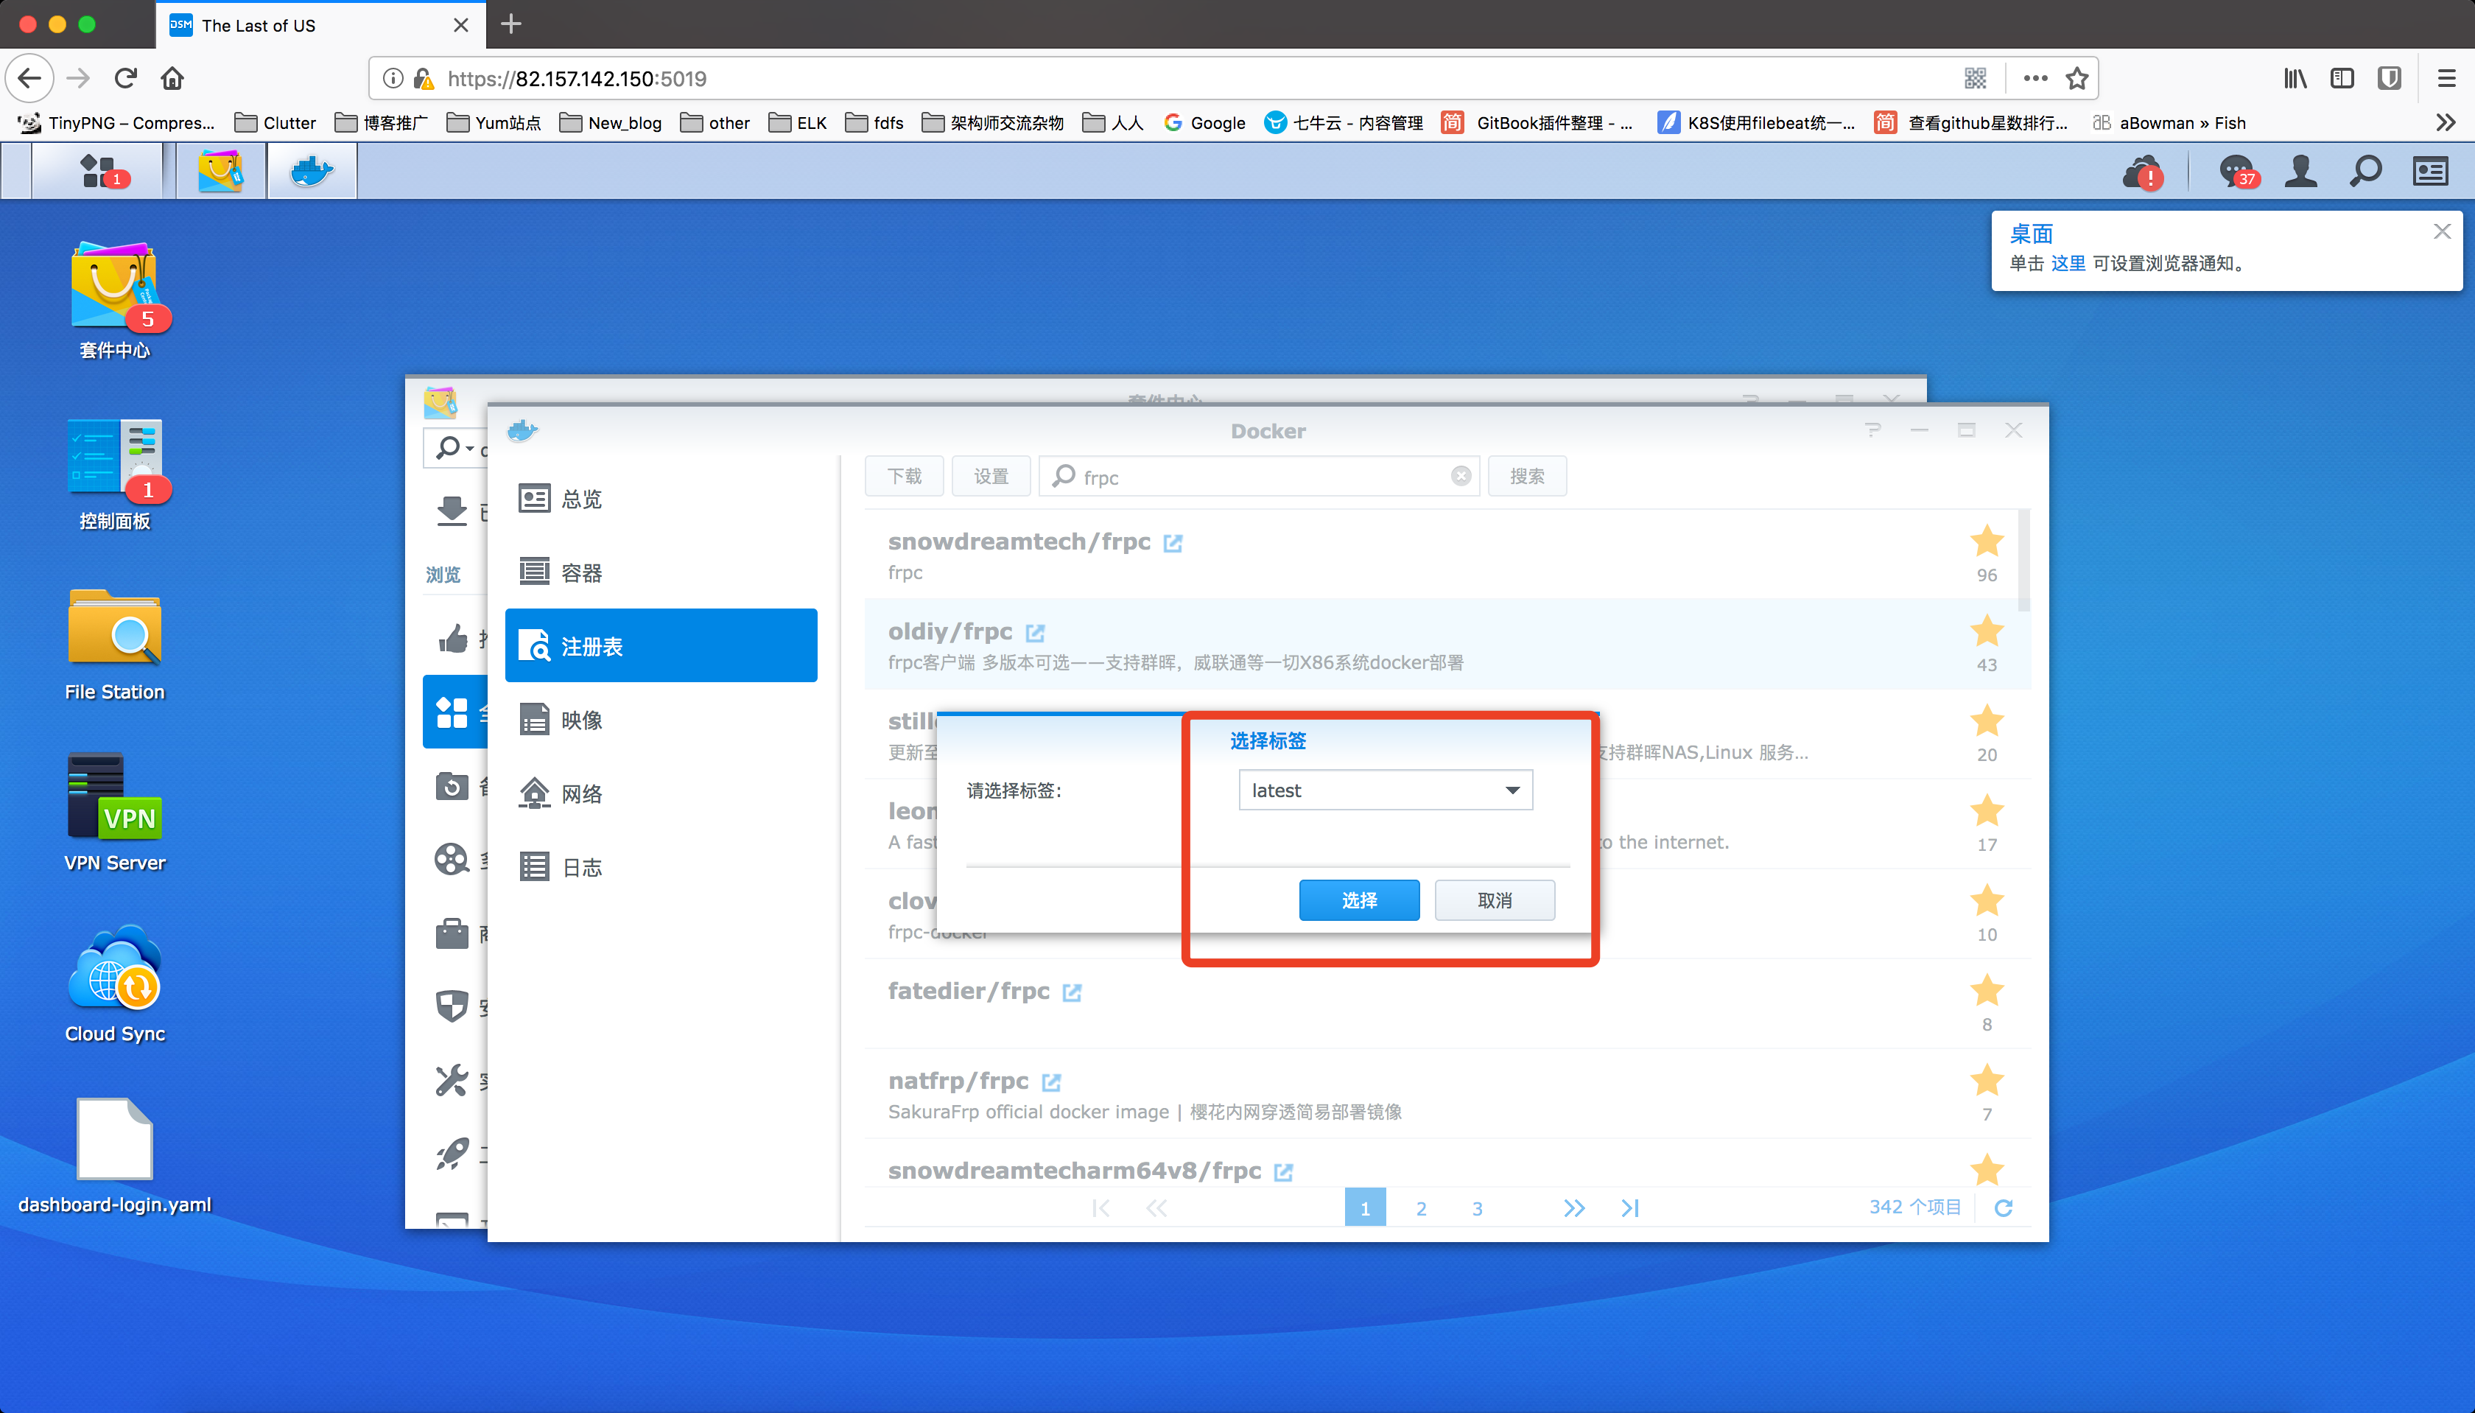The height and width of the screenshot is (1413, 2475).
Task: Expand the Package Center search filter arrow
Action: tap(471, 449)
